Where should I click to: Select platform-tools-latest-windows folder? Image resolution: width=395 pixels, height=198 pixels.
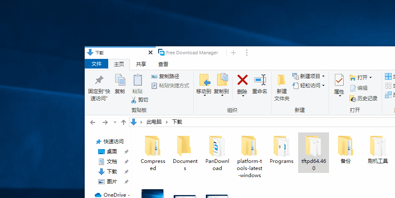[x=249, y=156]
